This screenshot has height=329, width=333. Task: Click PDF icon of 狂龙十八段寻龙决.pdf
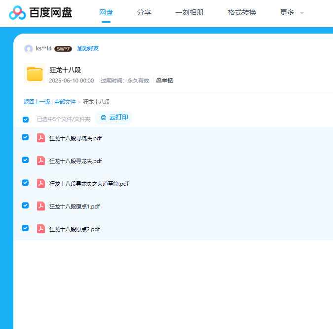(41, 161)
